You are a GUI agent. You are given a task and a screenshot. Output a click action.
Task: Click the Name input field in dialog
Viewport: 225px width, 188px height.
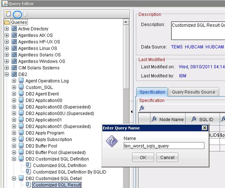(164, 146)
